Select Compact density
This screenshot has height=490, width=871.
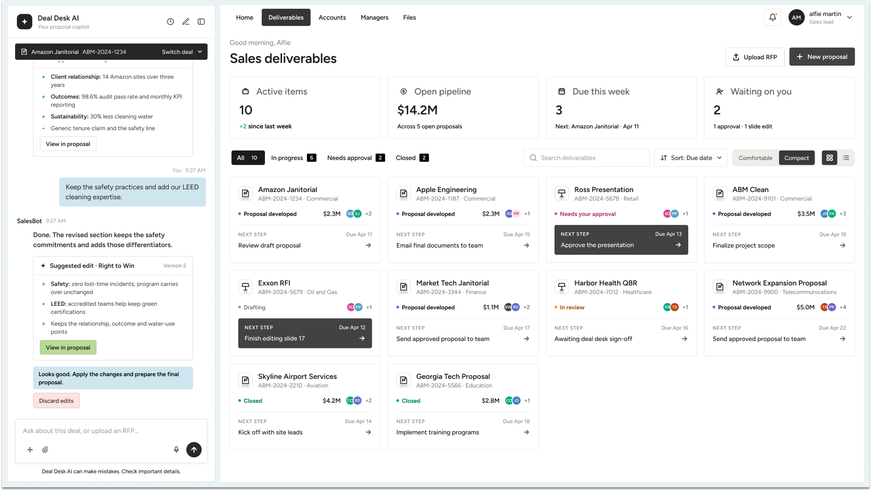click(796, 158)
